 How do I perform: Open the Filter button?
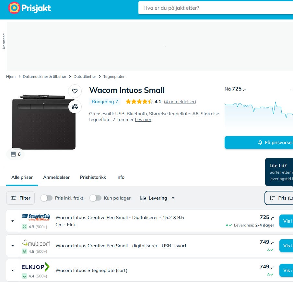(x=20, y=198)
